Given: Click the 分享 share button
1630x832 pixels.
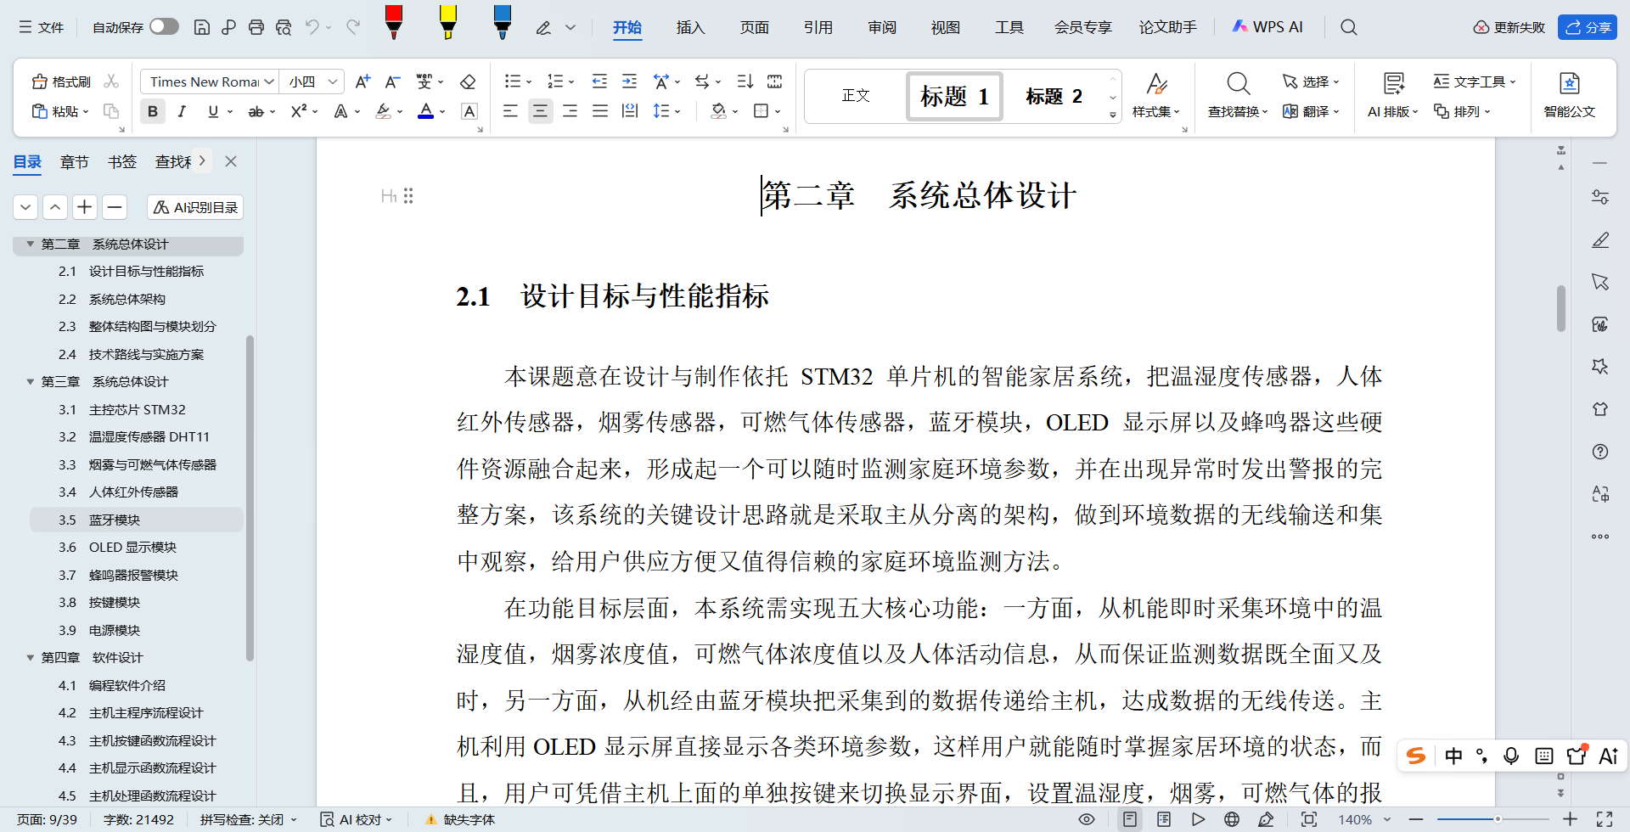Looking at the screenshot, I should coord(1588,27).
